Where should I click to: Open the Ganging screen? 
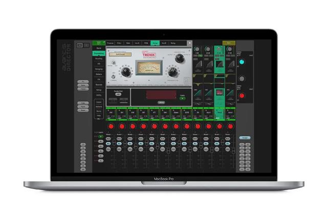99,69
